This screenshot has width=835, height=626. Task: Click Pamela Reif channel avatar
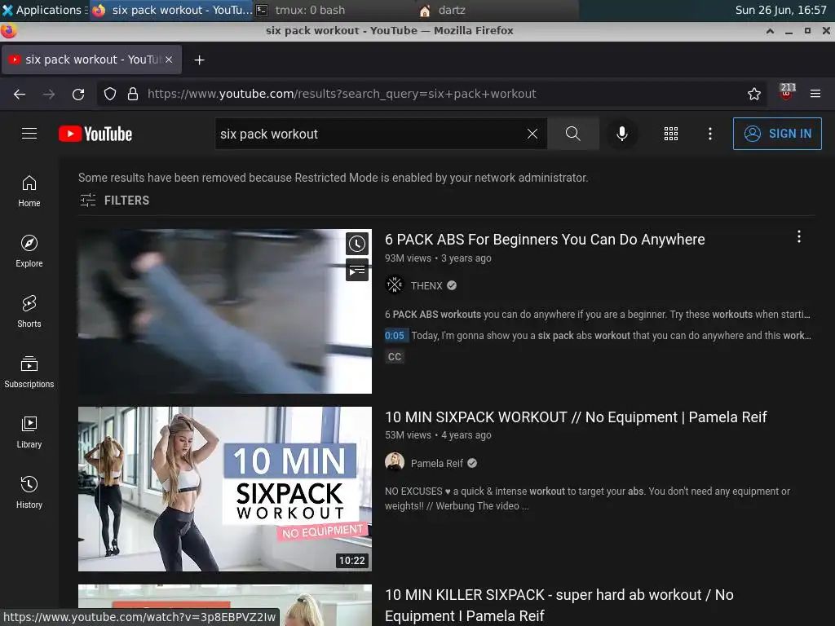pyautogui.click(x=395, y=463)
